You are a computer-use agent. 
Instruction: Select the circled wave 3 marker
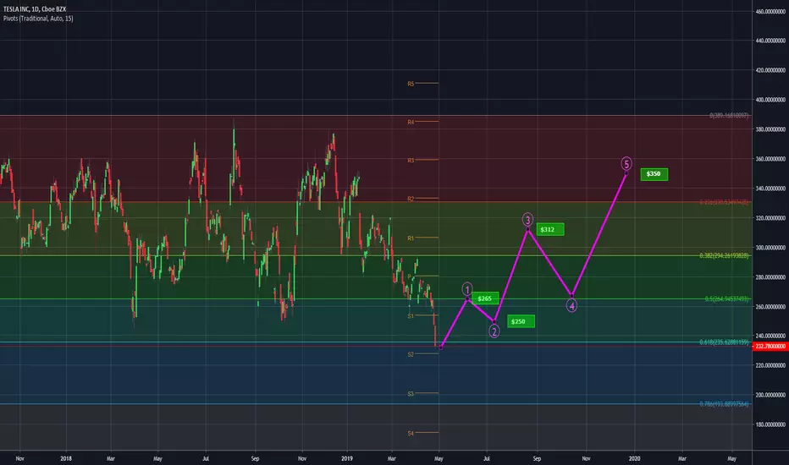click(527, 220)
